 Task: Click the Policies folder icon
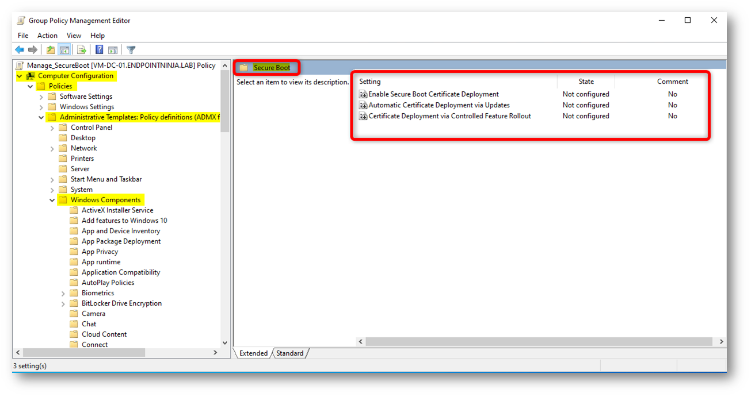(41, 86)
